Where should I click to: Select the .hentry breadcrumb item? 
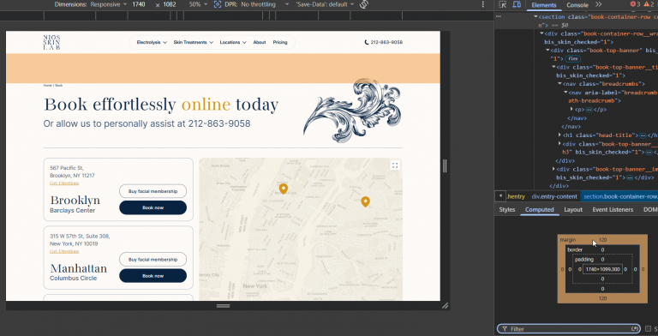click(516, 196)
